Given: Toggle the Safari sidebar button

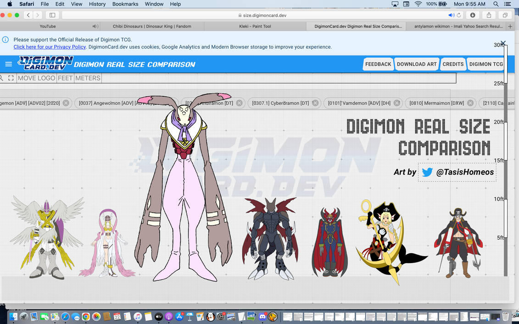Looking at the screenshot, I should tap(52, 15).
